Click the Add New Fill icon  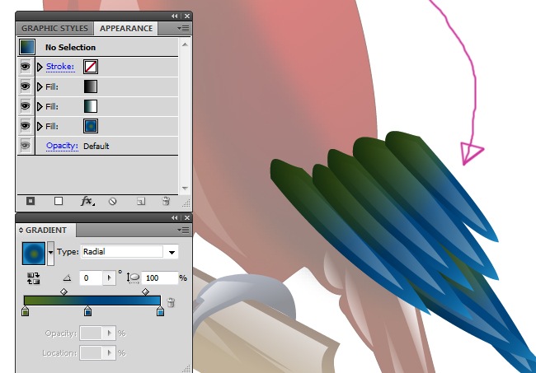[x=59, y=201]
